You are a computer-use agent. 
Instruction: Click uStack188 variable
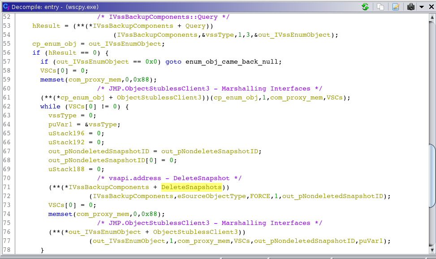coord(66,169)
